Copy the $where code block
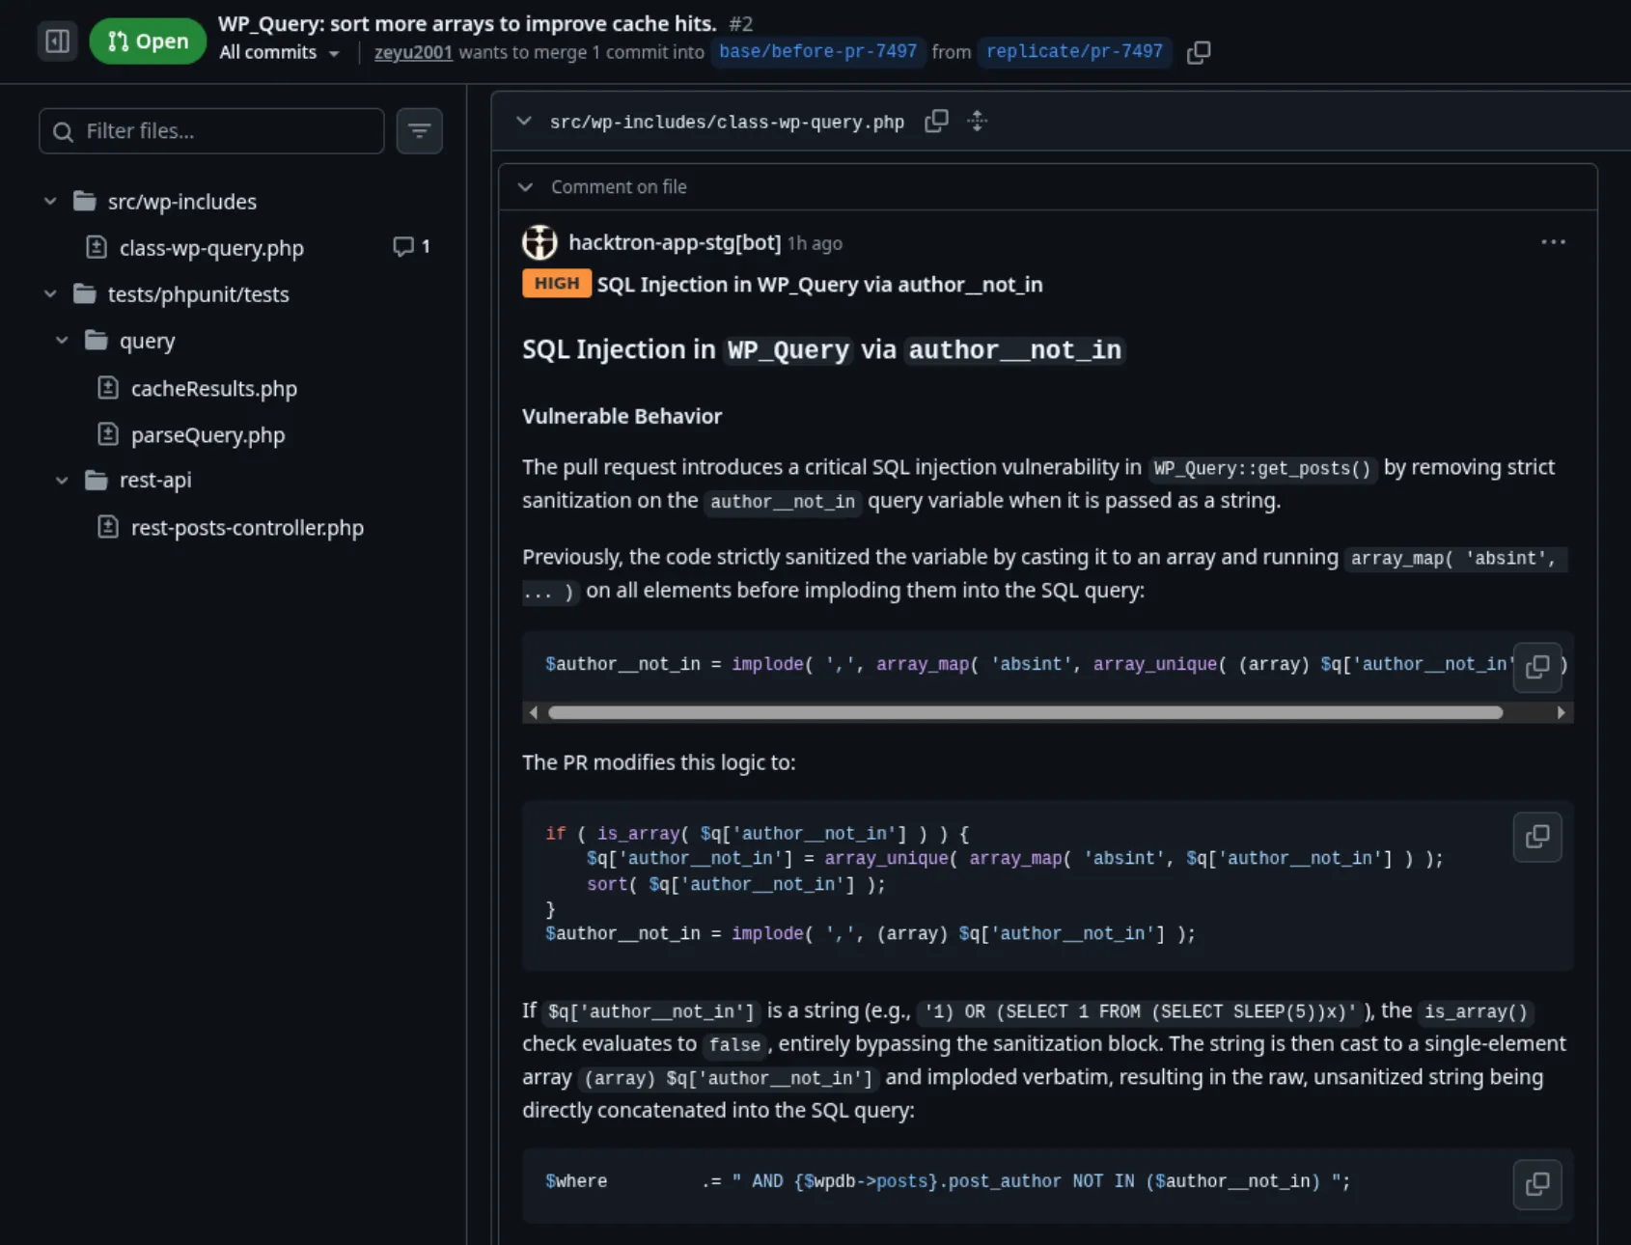This screenshot has width=1631, height=1245. tap(1537, 1184)
